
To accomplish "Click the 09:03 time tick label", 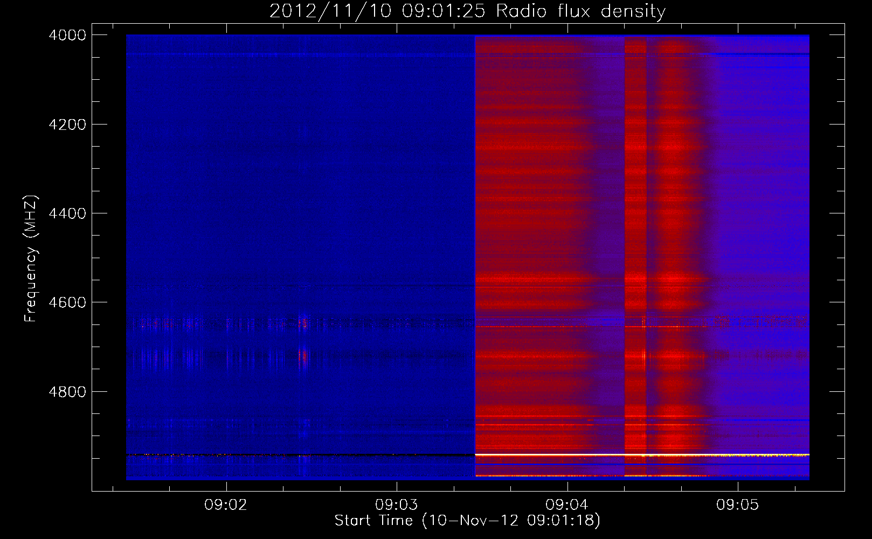I will (x=397, y=505).
